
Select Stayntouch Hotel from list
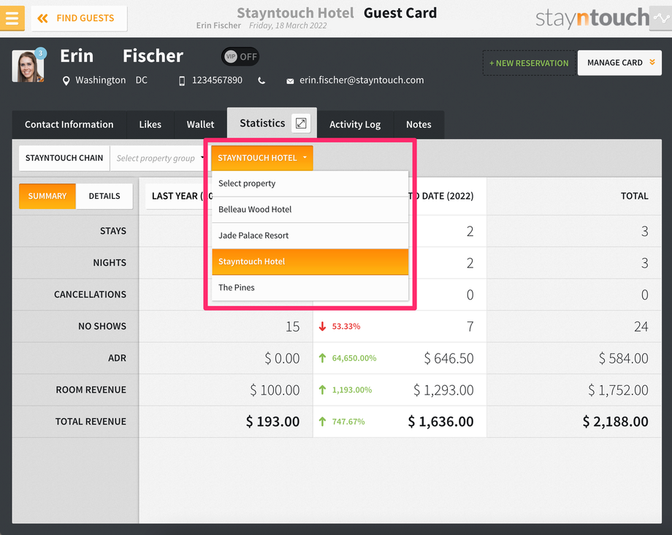310,262
